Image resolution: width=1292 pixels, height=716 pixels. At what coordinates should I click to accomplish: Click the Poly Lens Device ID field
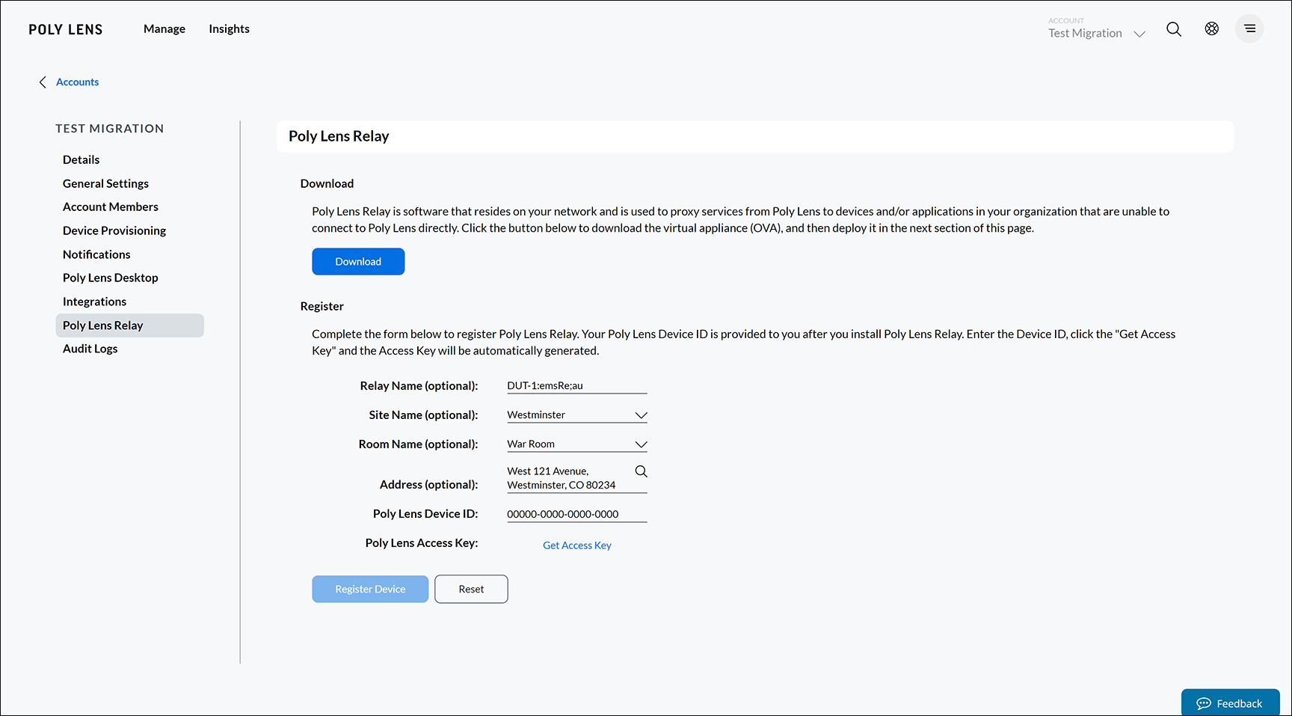576,514
